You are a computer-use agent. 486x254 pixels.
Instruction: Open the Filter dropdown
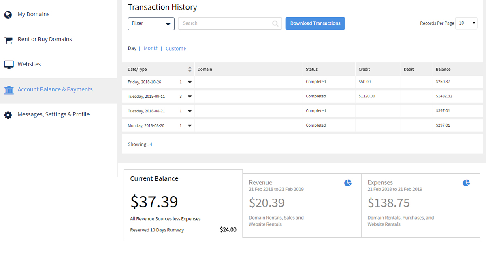coord(151,23)
